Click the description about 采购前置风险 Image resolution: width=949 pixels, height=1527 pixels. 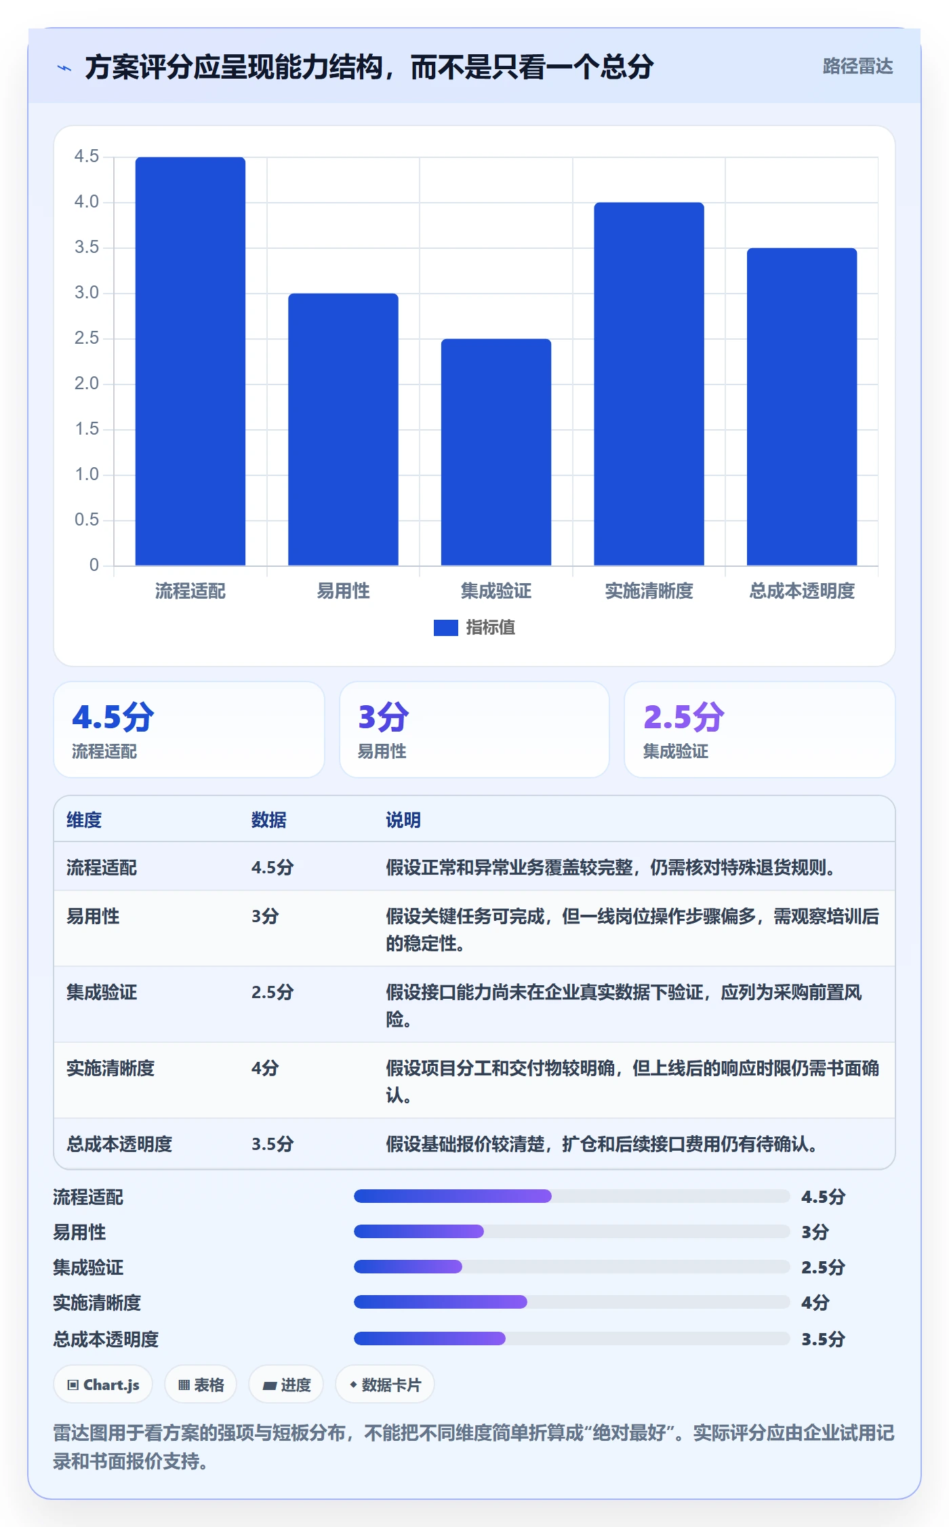click(x=624, y=1006)
